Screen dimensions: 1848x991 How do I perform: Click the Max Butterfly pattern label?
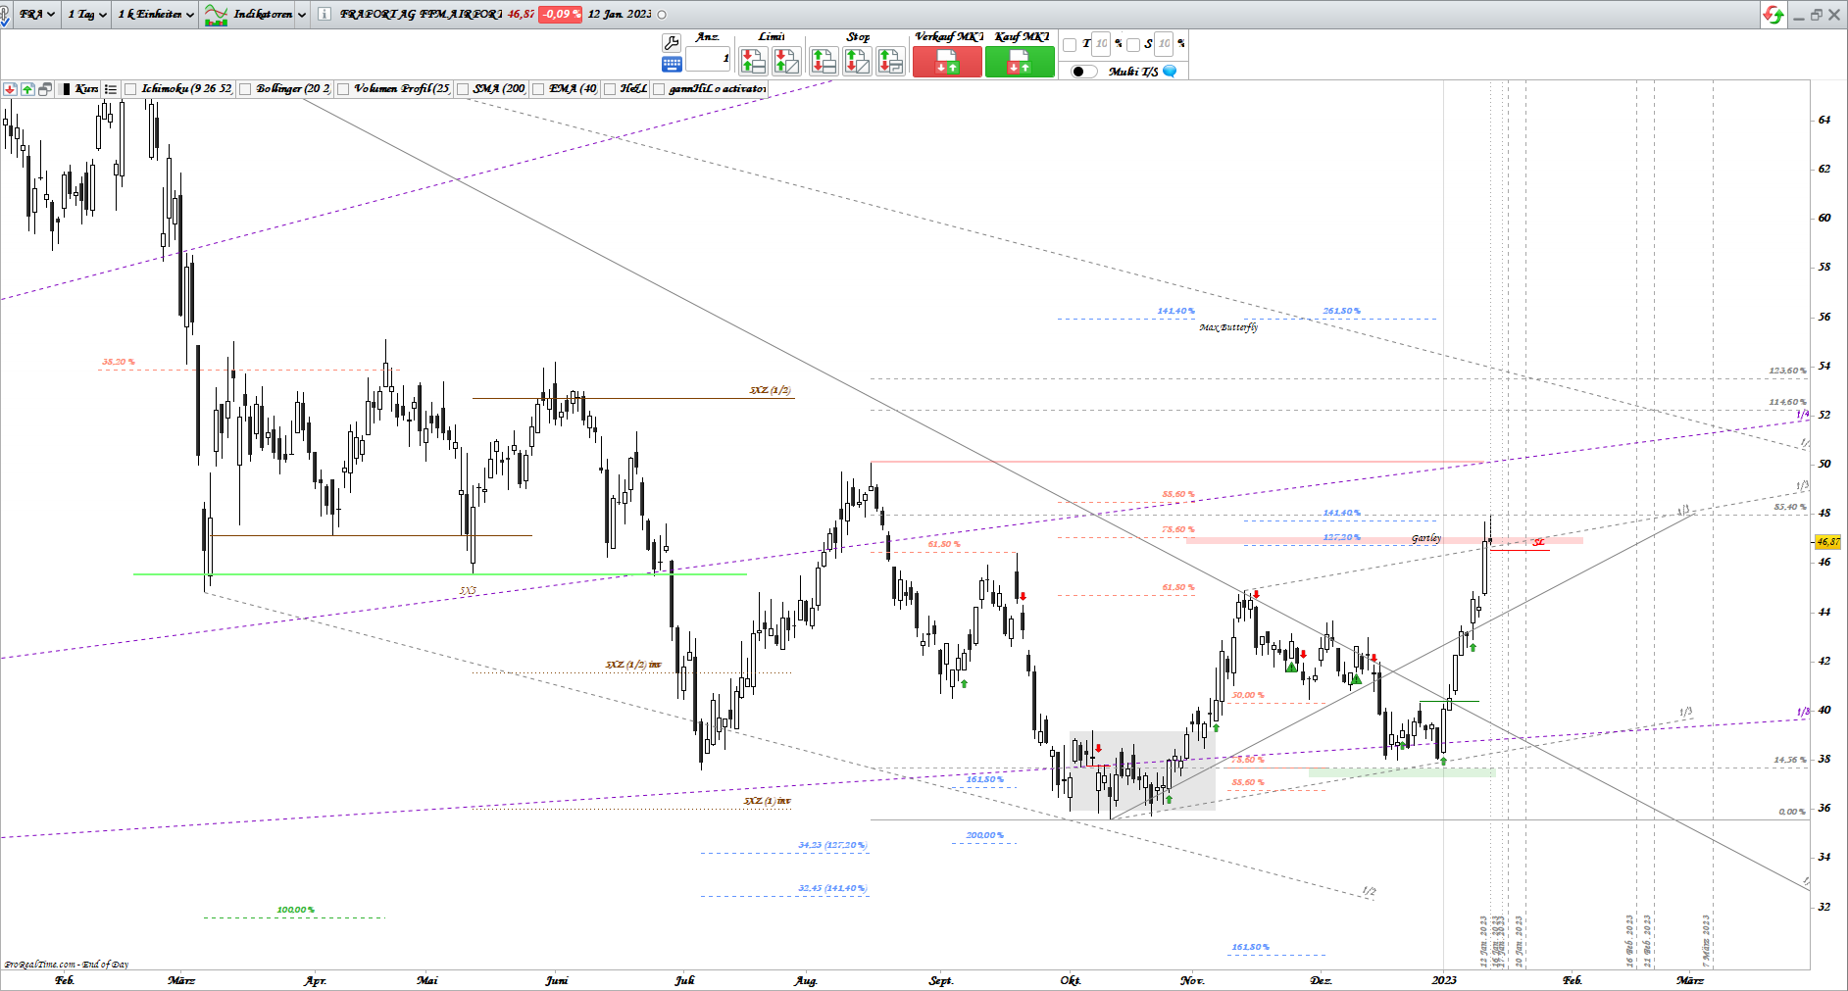pos(1228,327)
